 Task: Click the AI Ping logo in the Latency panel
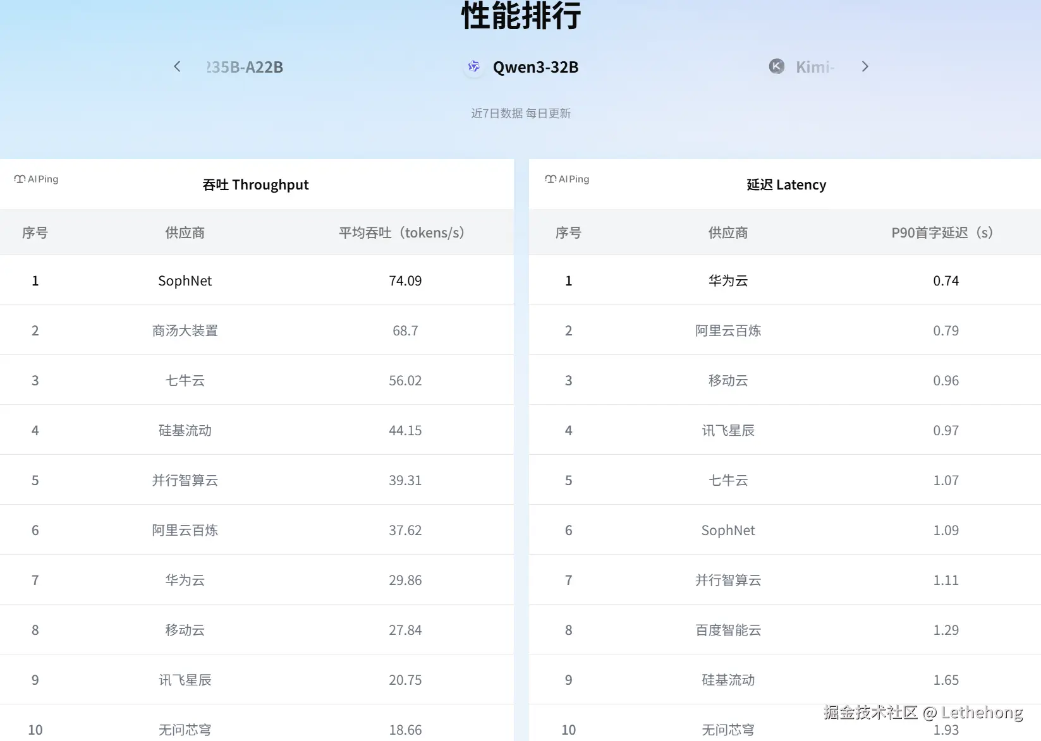point(567,179)
